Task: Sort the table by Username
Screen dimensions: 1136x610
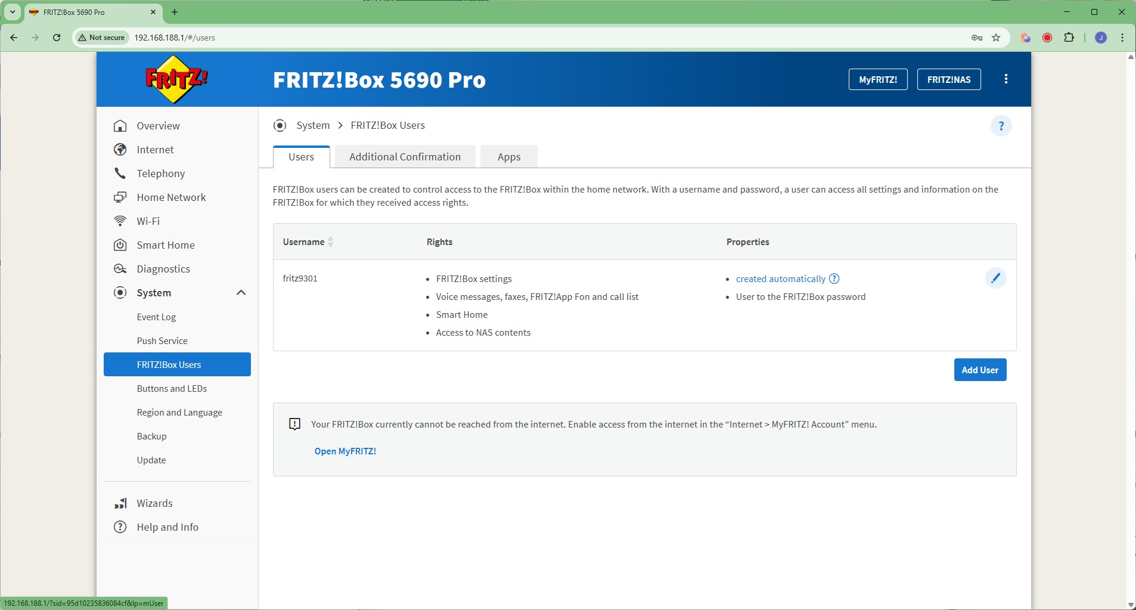Action: tap(331, 242)
